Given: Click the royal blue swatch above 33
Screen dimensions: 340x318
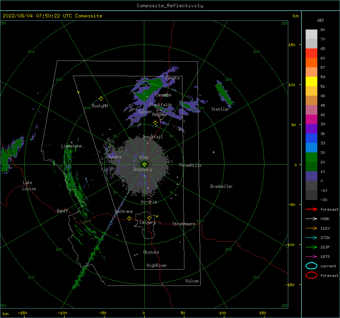Looking at the screenshot, I should pyautogui.click(x=311, y=138).
